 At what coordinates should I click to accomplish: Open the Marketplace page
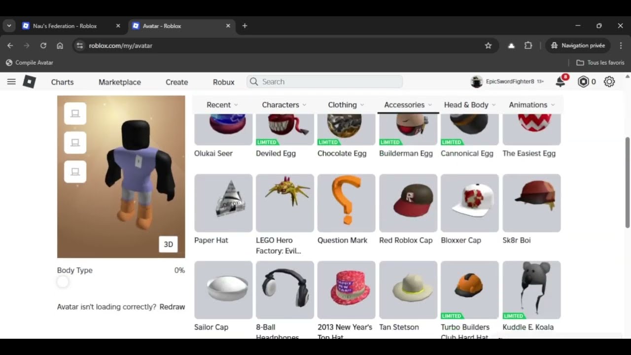120,82
